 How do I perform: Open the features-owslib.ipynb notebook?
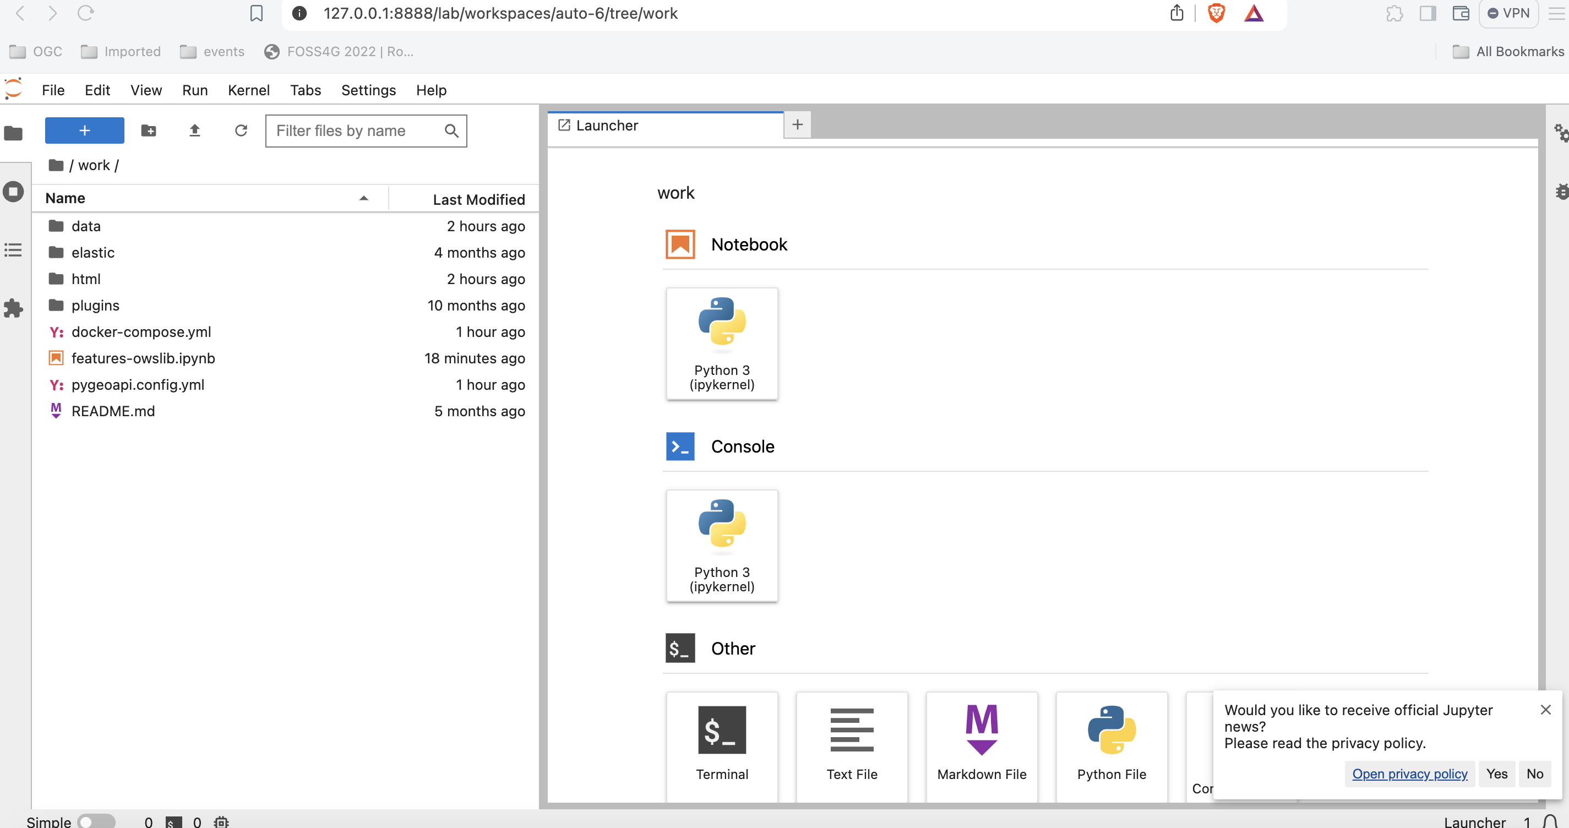coord(143,358)
